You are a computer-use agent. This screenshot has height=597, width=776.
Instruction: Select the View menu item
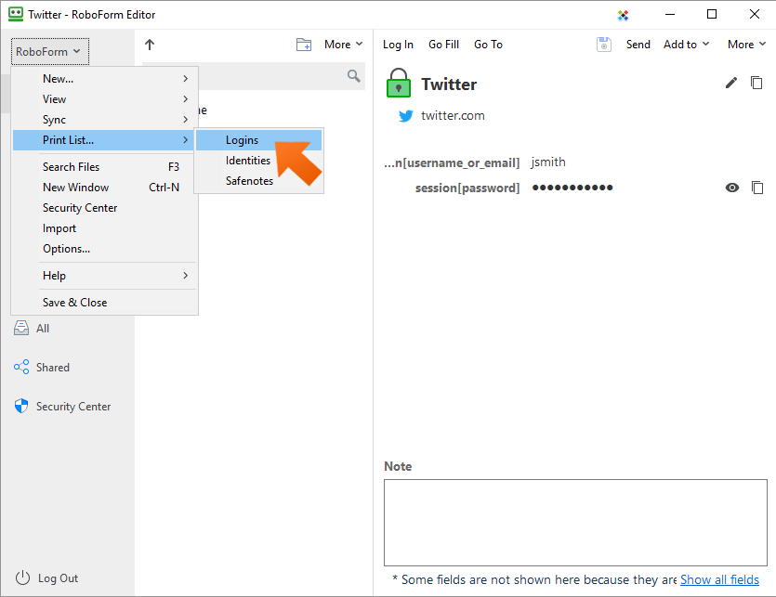pos(104,99)
